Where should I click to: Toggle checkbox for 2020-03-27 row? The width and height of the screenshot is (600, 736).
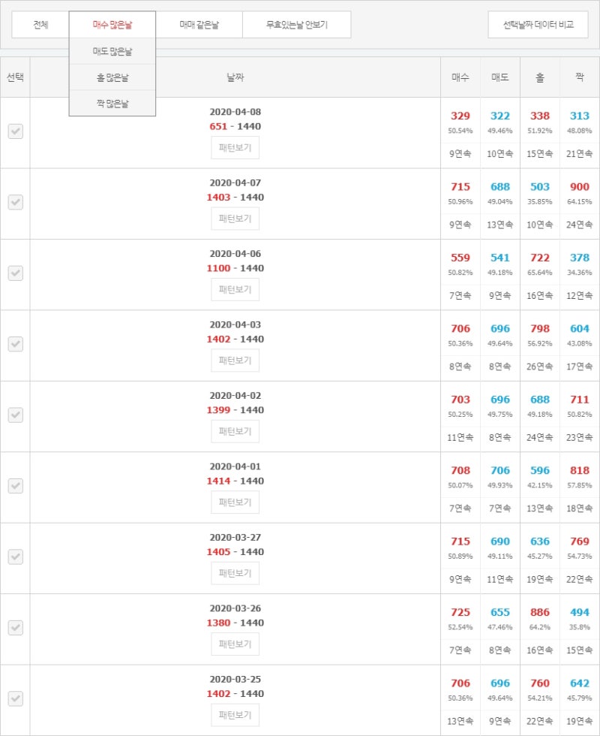[x=16, y=557]
